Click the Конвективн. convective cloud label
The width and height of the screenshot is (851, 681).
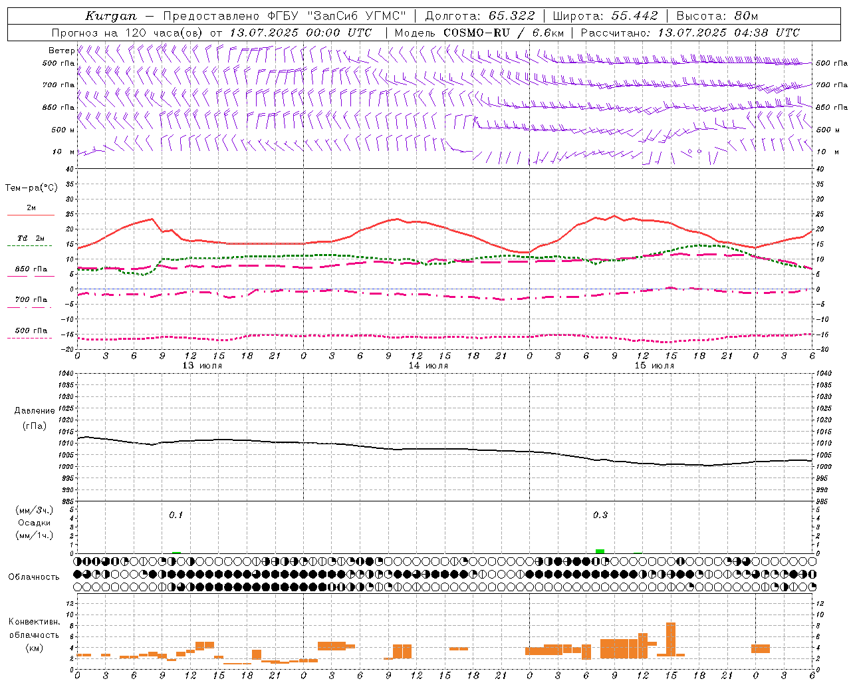[34, 622]
